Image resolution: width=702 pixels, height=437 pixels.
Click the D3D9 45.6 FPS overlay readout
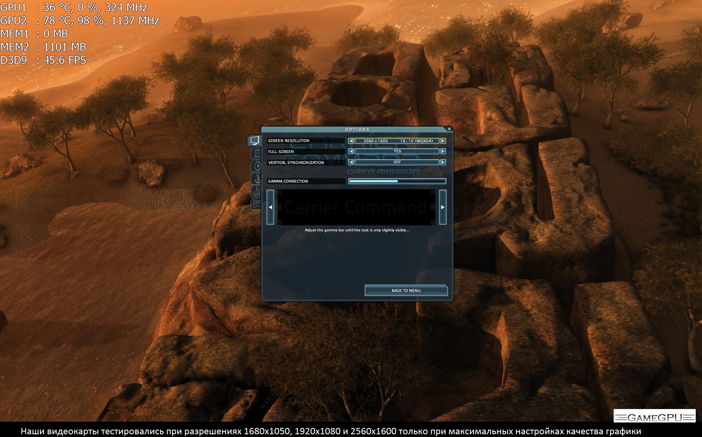click(43, 60)
